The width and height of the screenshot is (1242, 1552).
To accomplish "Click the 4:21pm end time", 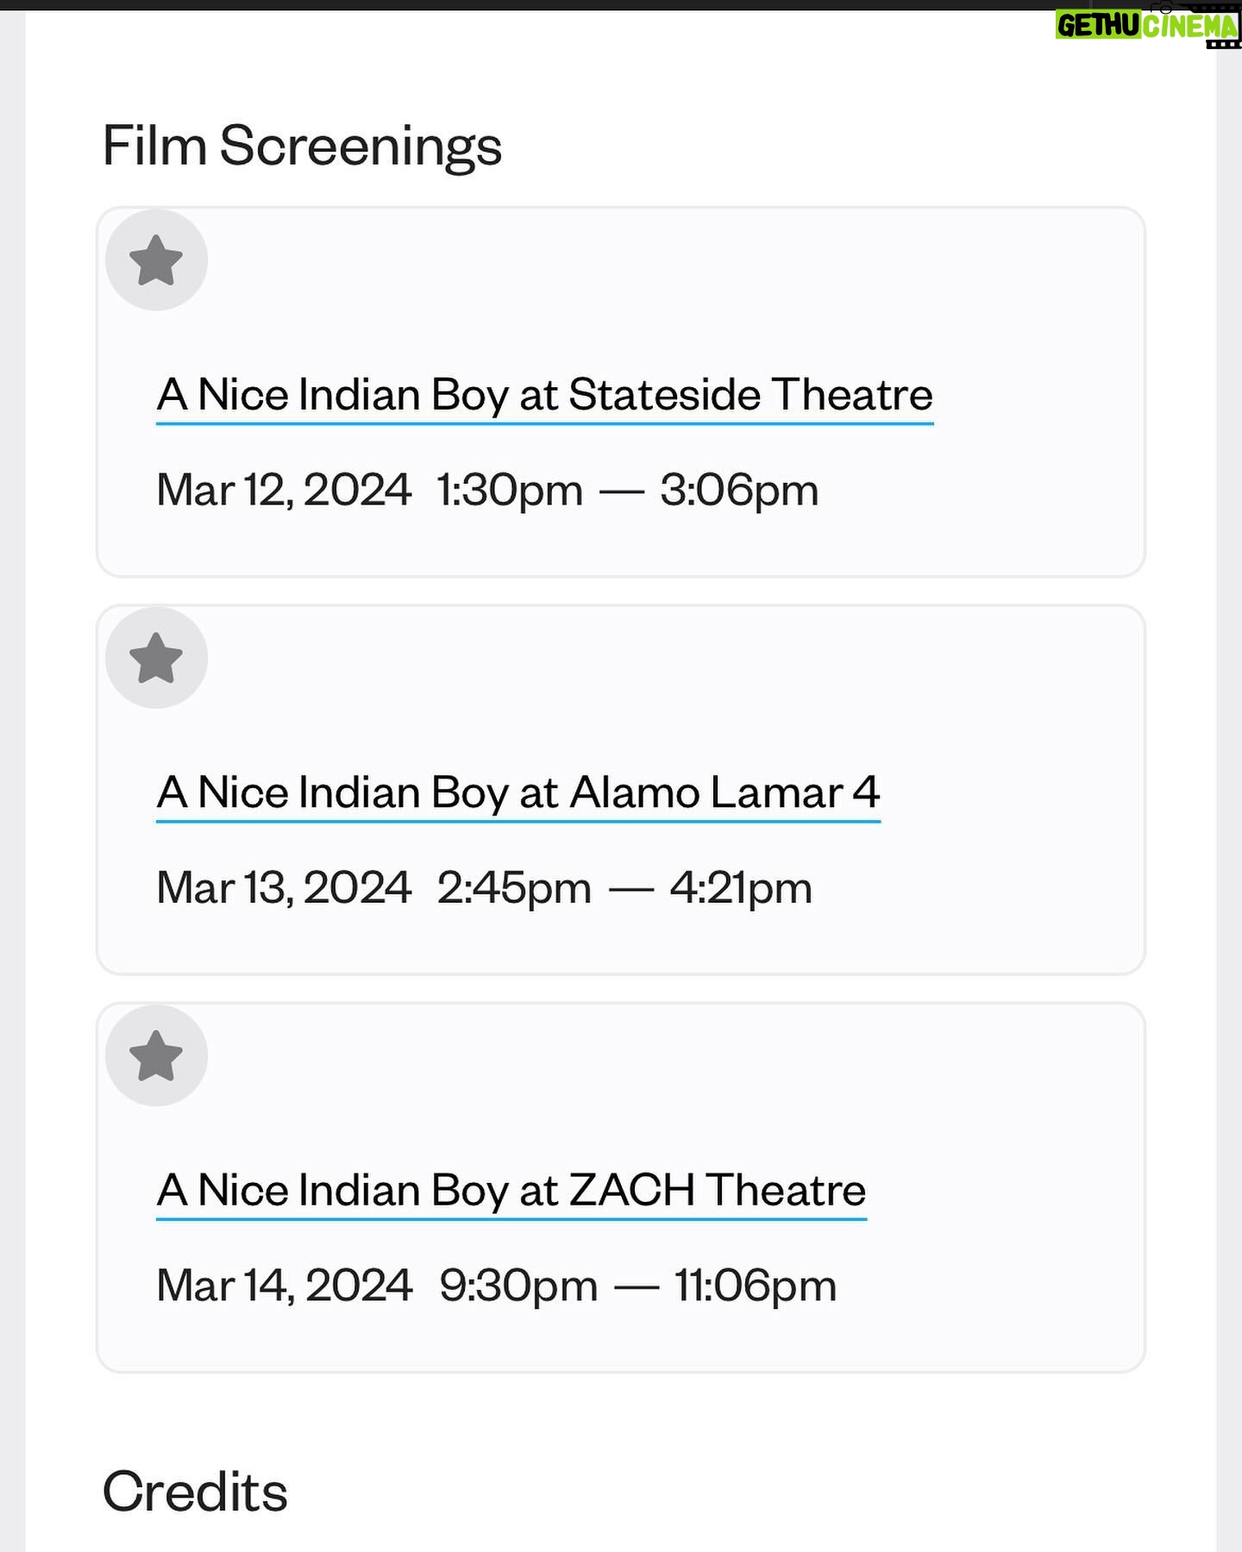I will 741,887.
